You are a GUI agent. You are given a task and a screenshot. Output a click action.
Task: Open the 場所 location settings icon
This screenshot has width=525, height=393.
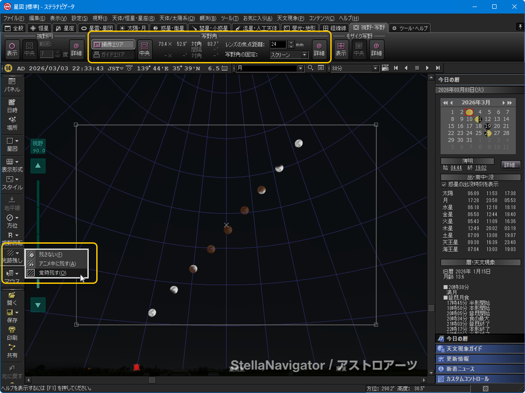12,123
